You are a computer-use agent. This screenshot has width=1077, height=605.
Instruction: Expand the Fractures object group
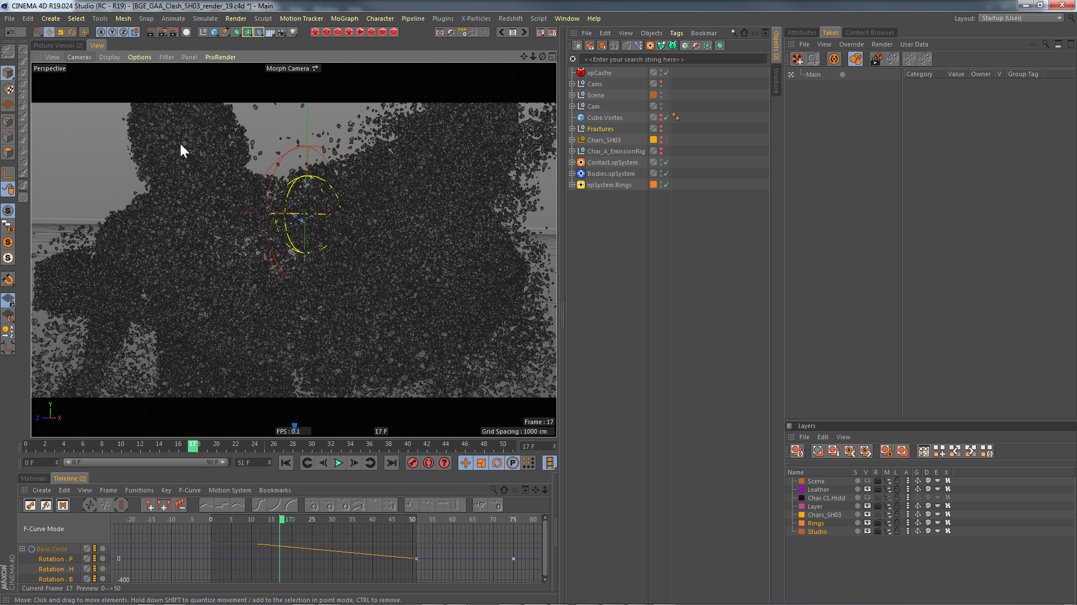point(572,129)
